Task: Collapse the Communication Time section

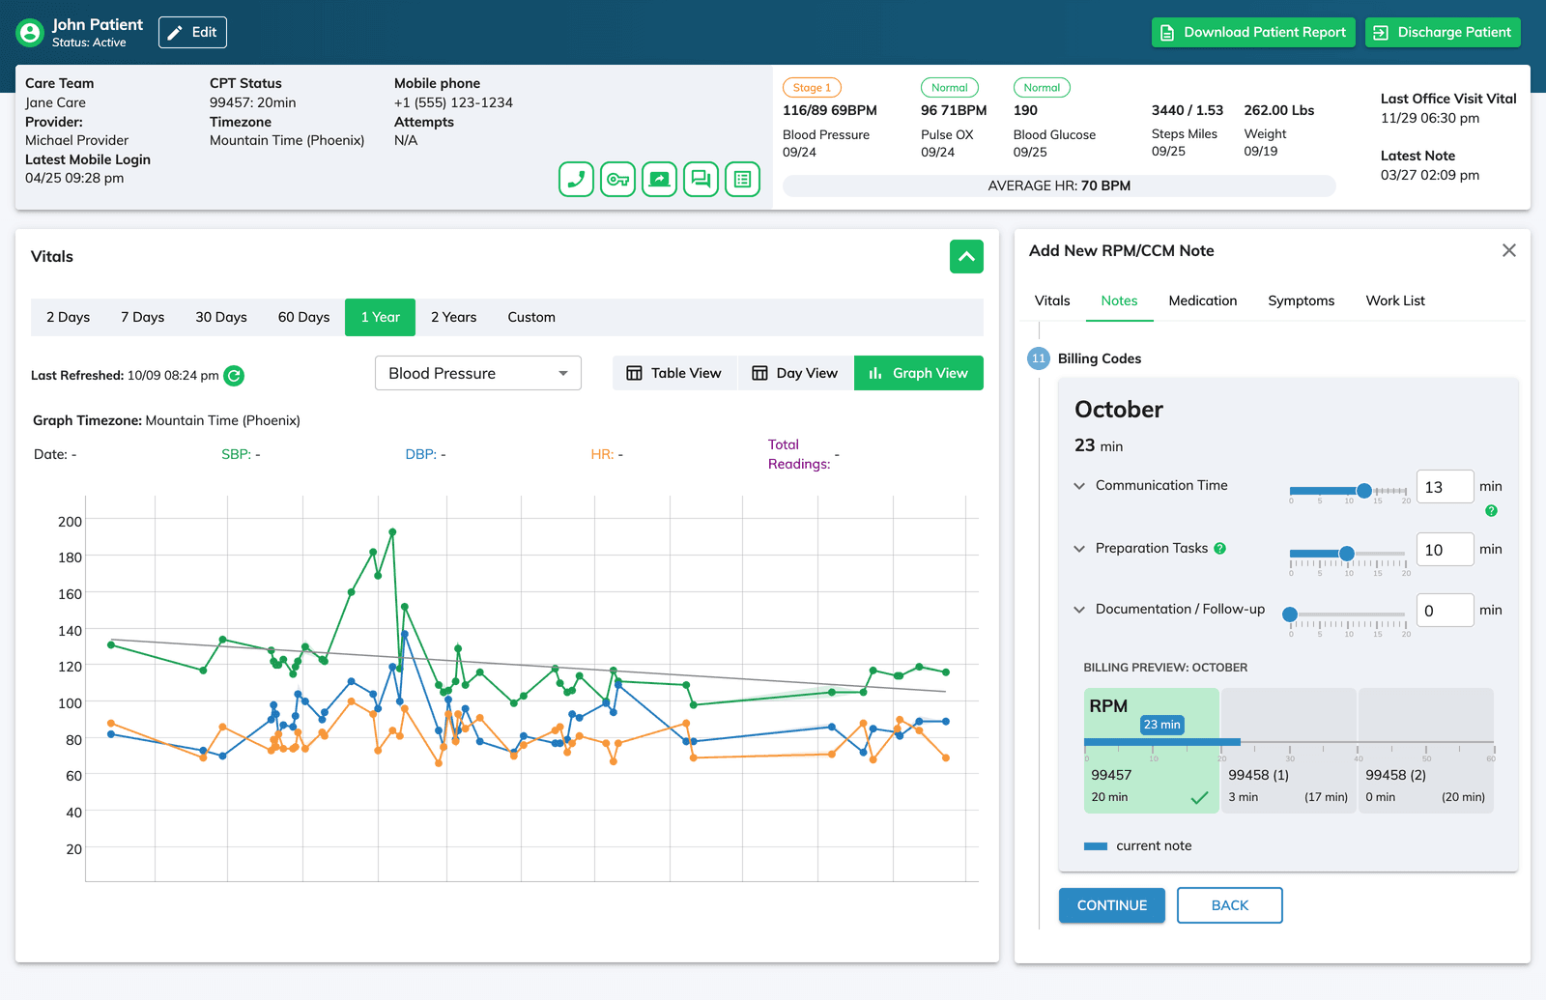Action: [1079, 486]
